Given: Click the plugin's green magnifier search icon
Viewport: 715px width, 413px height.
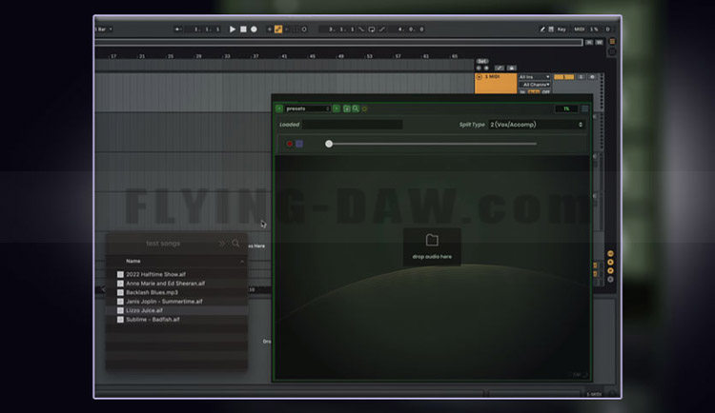Looking at the screenshot, I should tap(356, 108).
